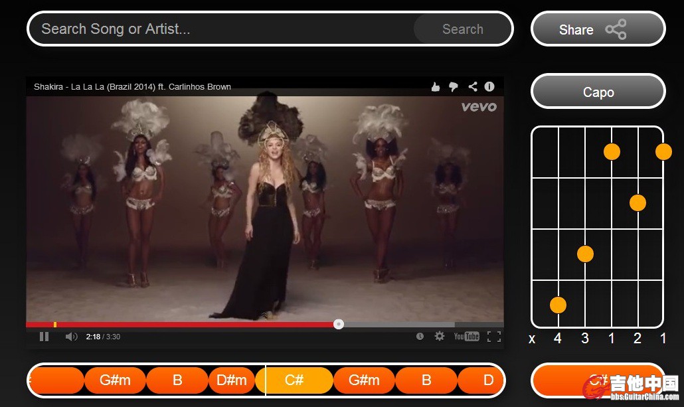Mute the video volume speaker icon
The width and height of the screenshot is (684, 407).
(71, 337)
